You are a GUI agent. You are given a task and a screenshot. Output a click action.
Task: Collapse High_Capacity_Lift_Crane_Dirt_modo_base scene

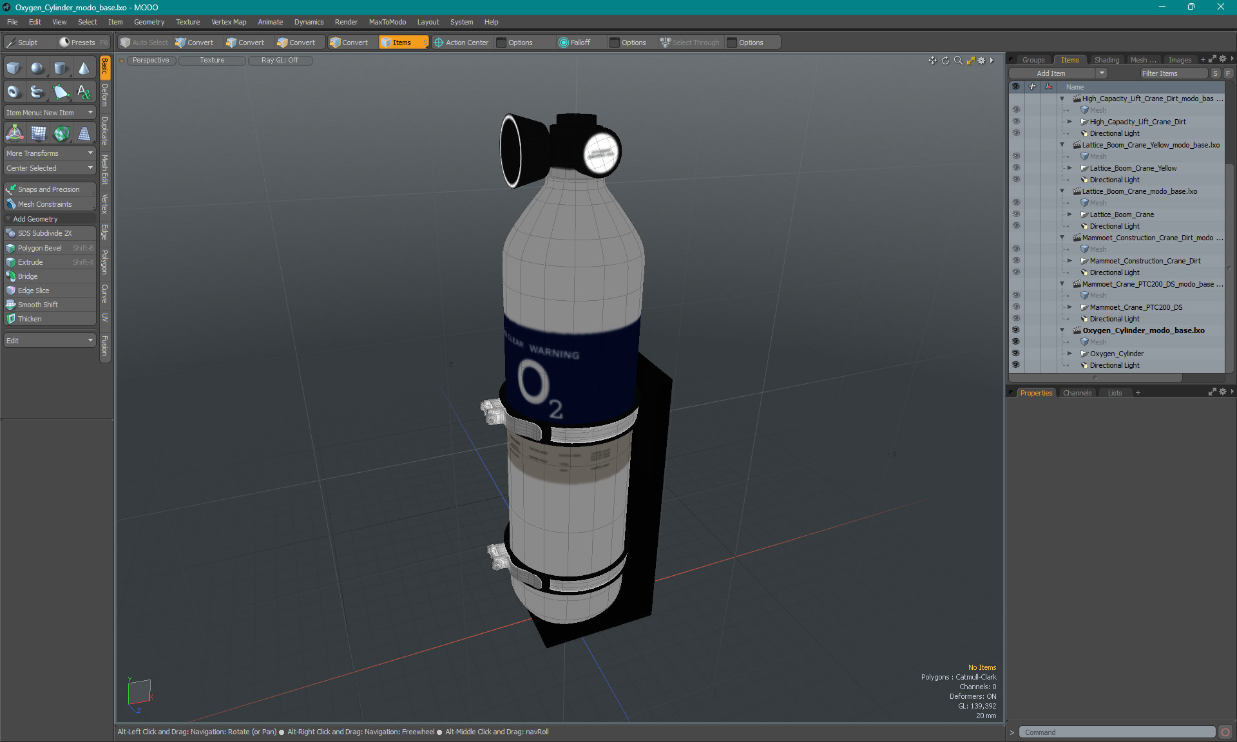click(x=1062, y=99)
